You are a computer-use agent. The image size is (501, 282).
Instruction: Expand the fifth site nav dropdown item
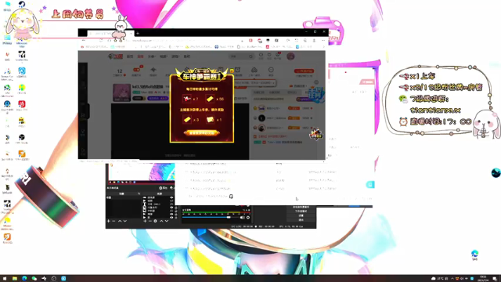coord(175,56)
